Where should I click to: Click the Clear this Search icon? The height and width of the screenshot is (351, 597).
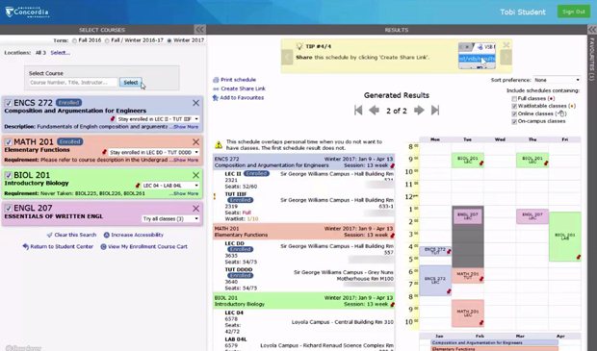tap(49, 235)
